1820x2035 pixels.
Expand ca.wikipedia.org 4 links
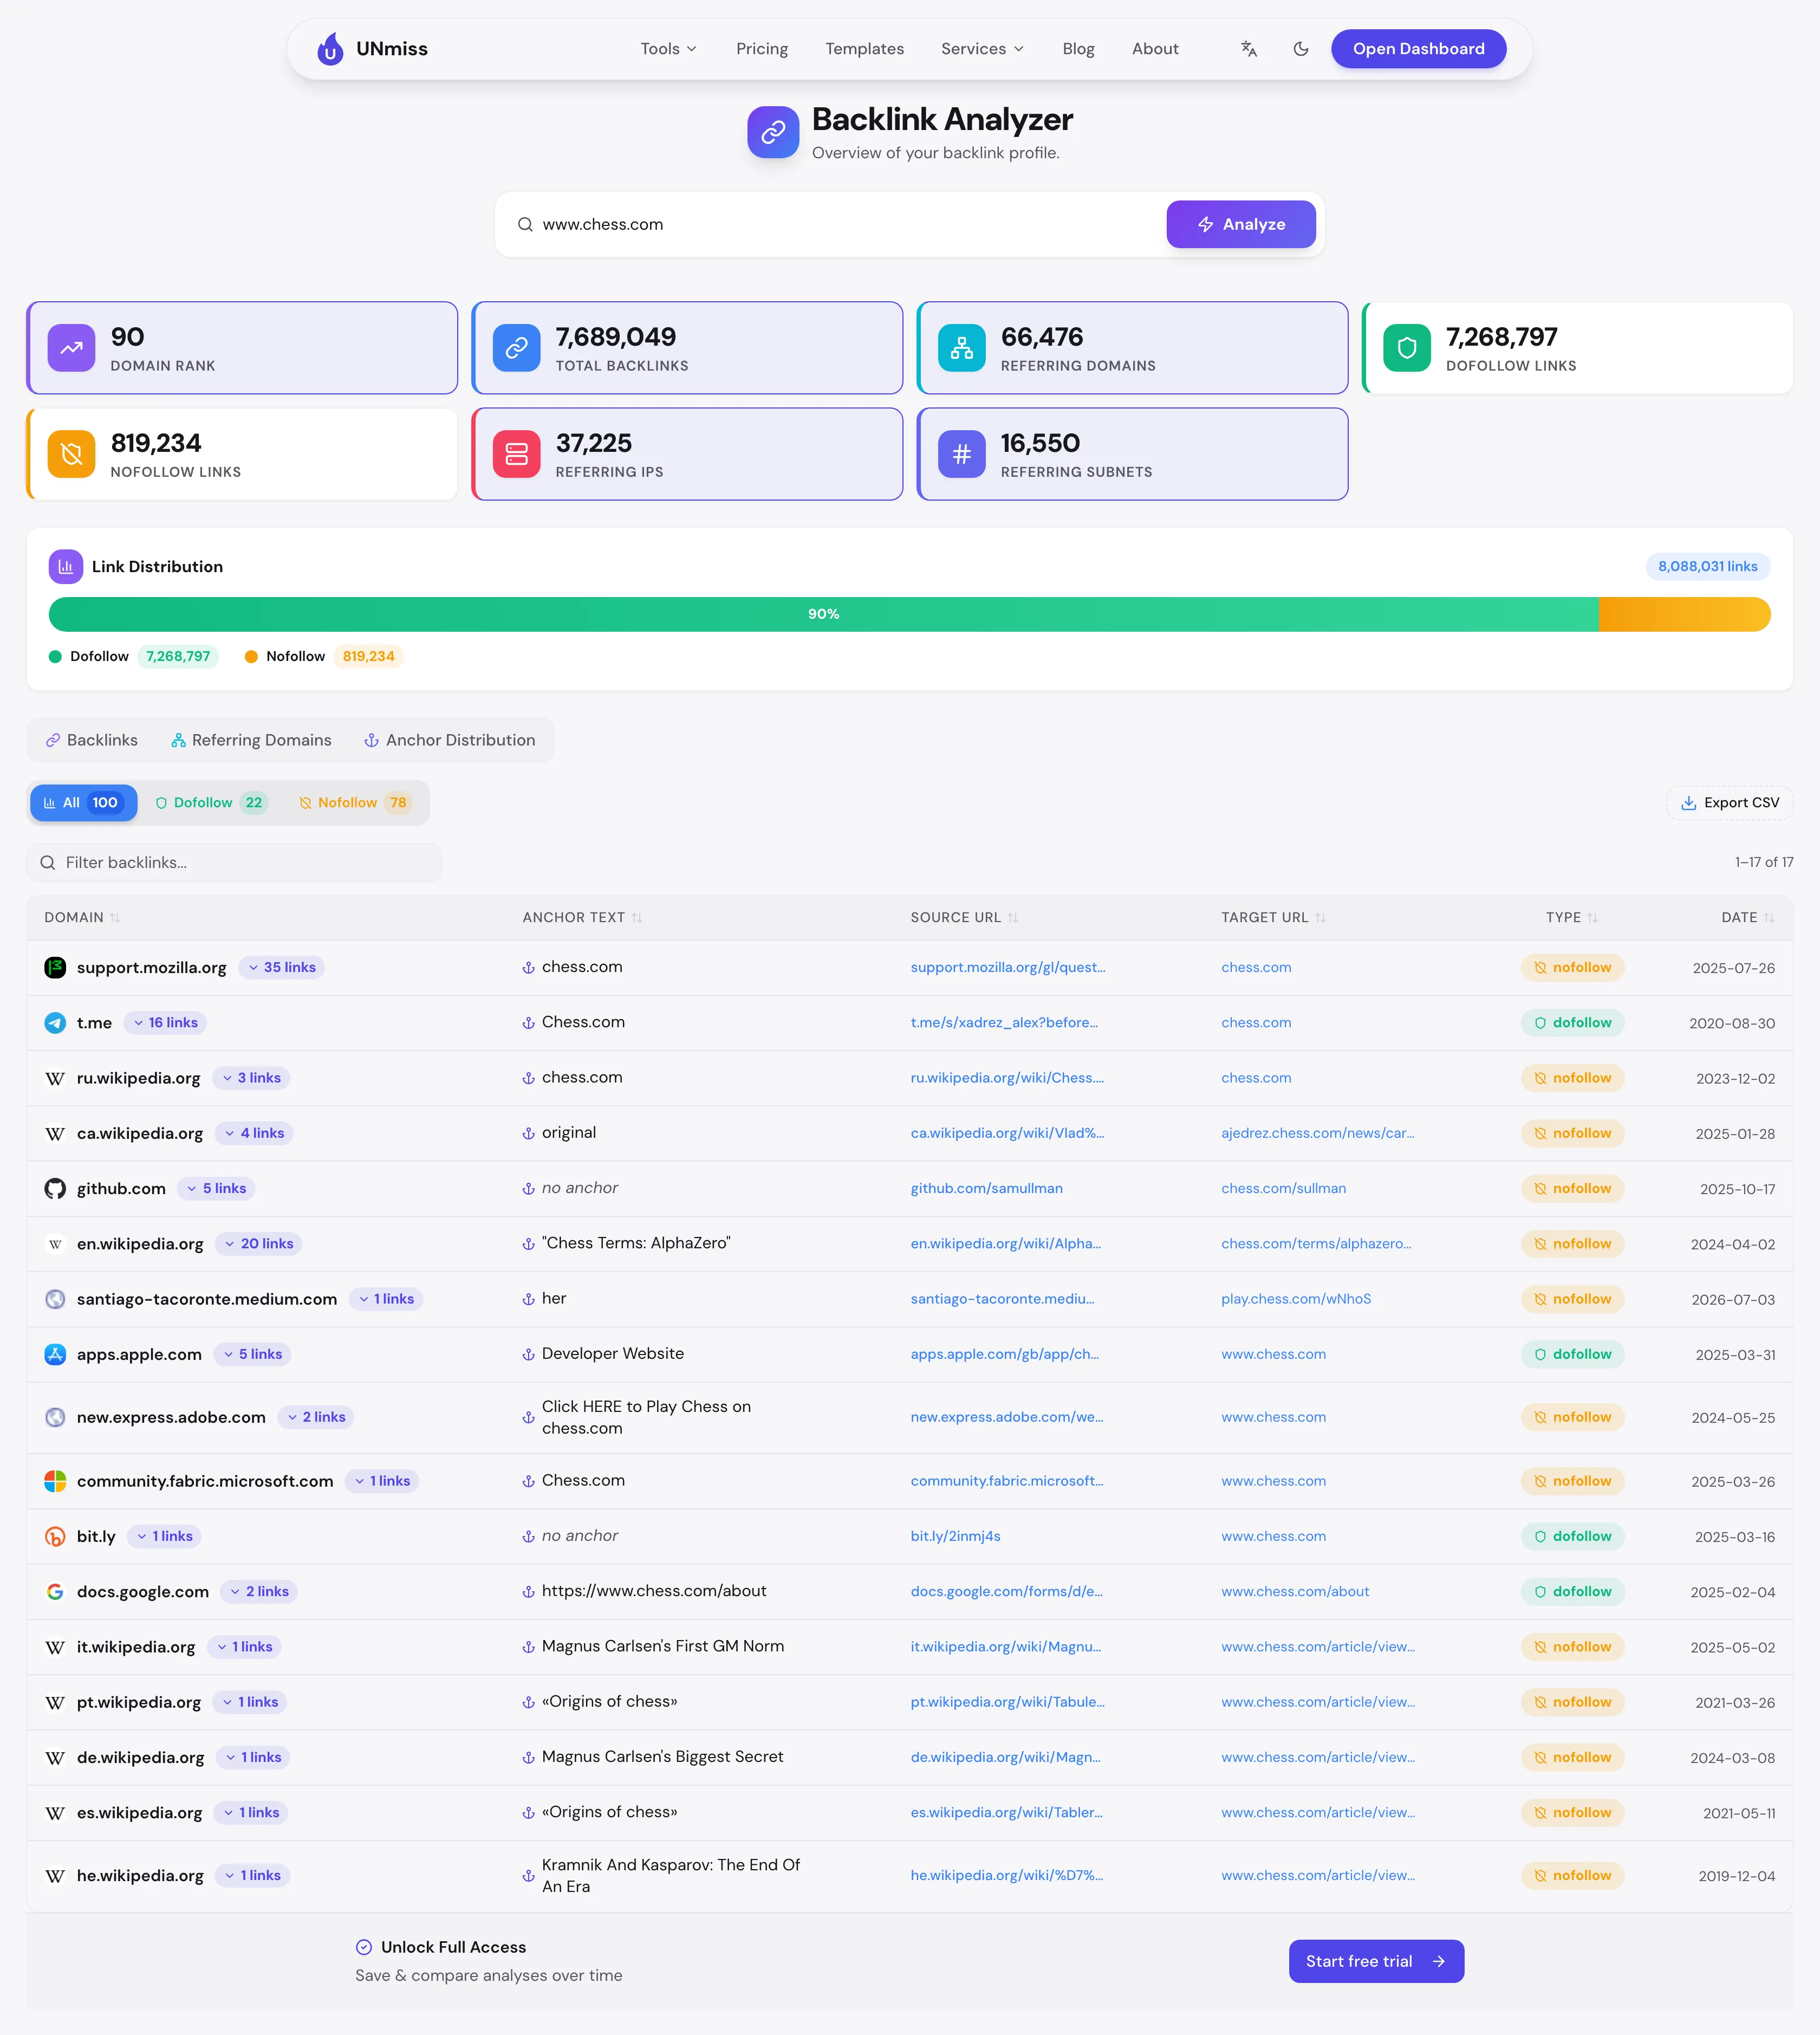pos(254,1133)
